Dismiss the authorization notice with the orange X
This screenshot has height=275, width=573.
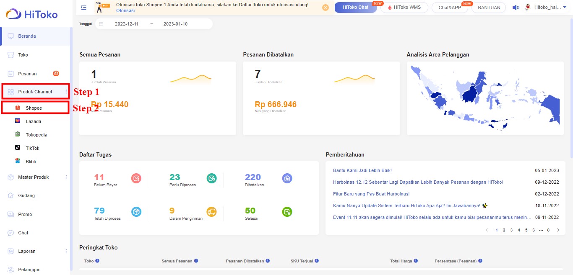coord(326,8)
